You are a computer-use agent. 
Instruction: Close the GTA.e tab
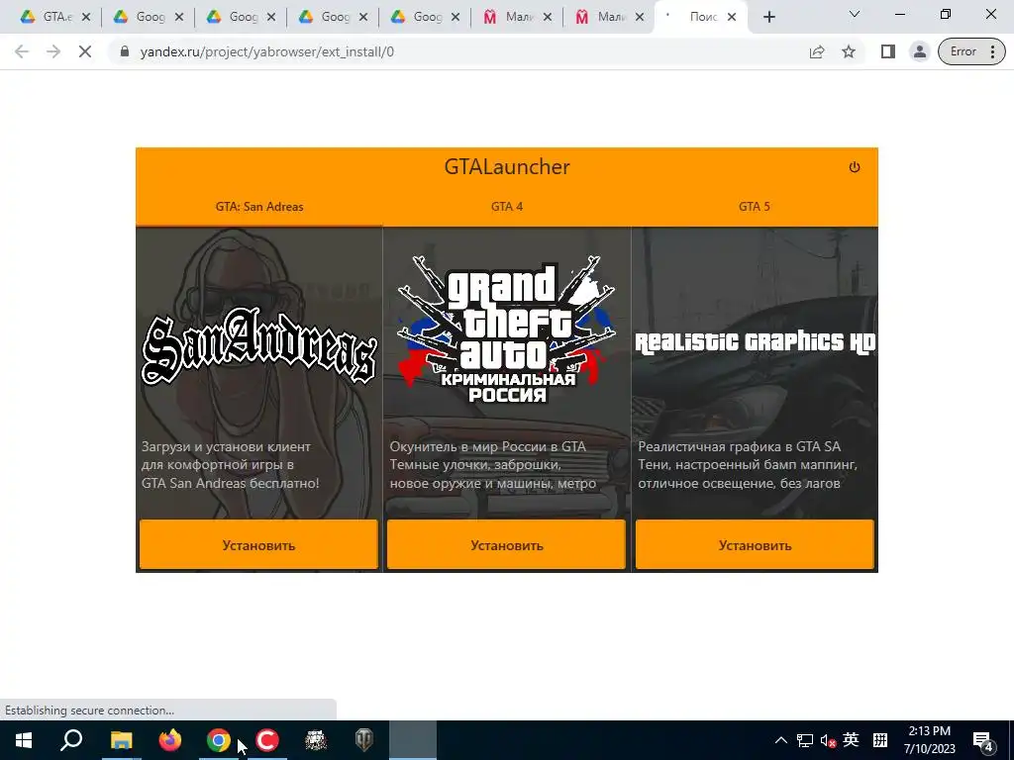pos(86,17)
